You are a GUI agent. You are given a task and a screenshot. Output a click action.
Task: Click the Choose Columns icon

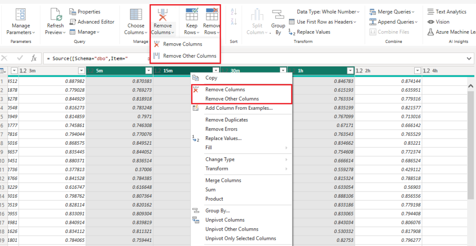tap(136, 14)
